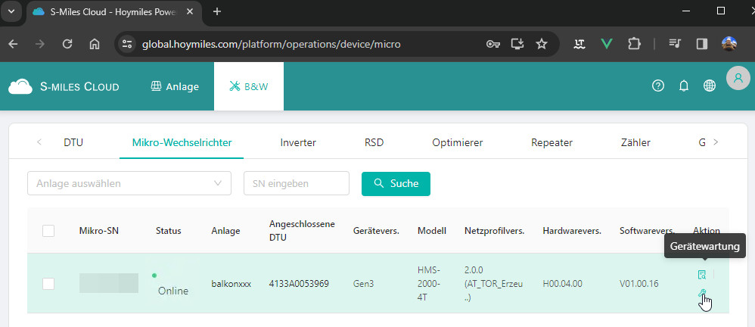Screen dimensions: 755x327
Task: Open notifications bell icon
Action: [x=684, y=86]
